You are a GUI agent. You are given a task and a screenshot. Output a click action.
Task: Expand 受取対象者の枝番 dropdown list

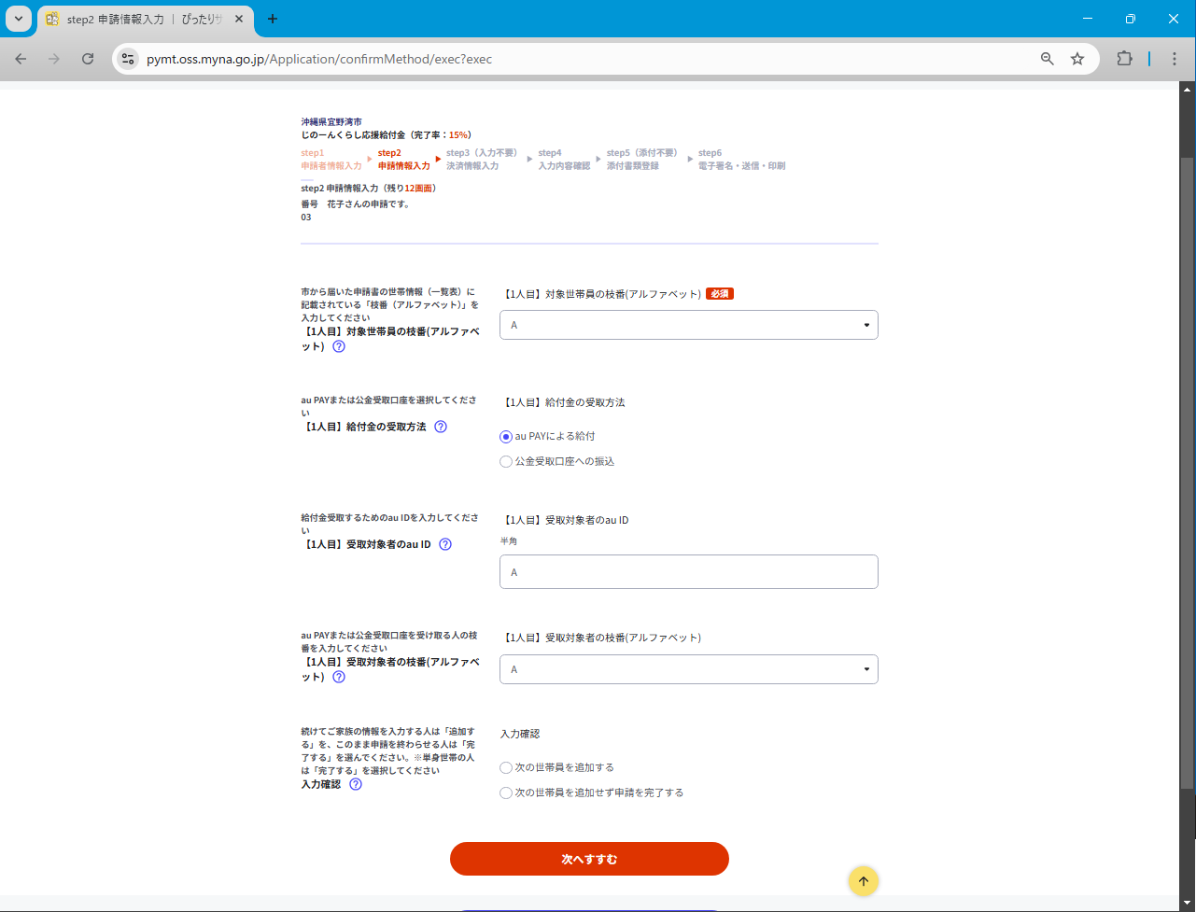point(688,669)
